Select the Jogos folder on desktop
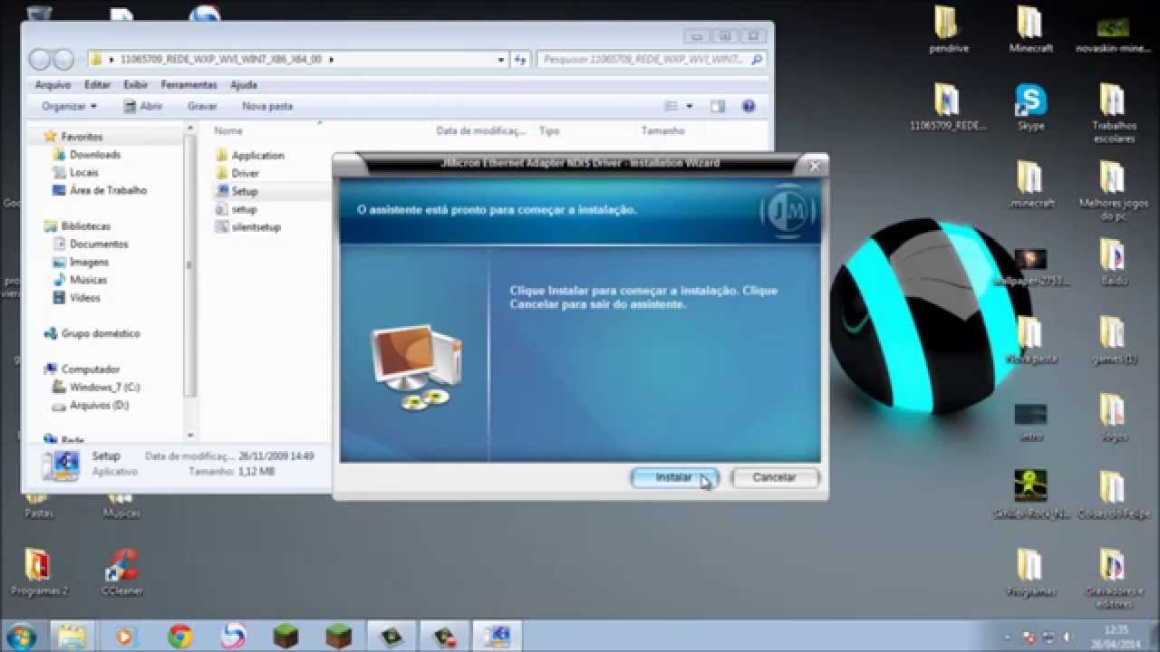 pos(1113,418)
